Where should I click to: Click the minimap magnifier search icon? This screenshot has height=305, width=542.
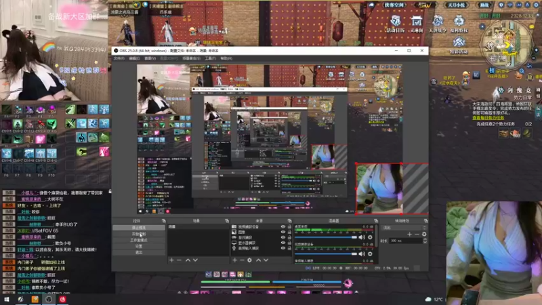(522, 71)
